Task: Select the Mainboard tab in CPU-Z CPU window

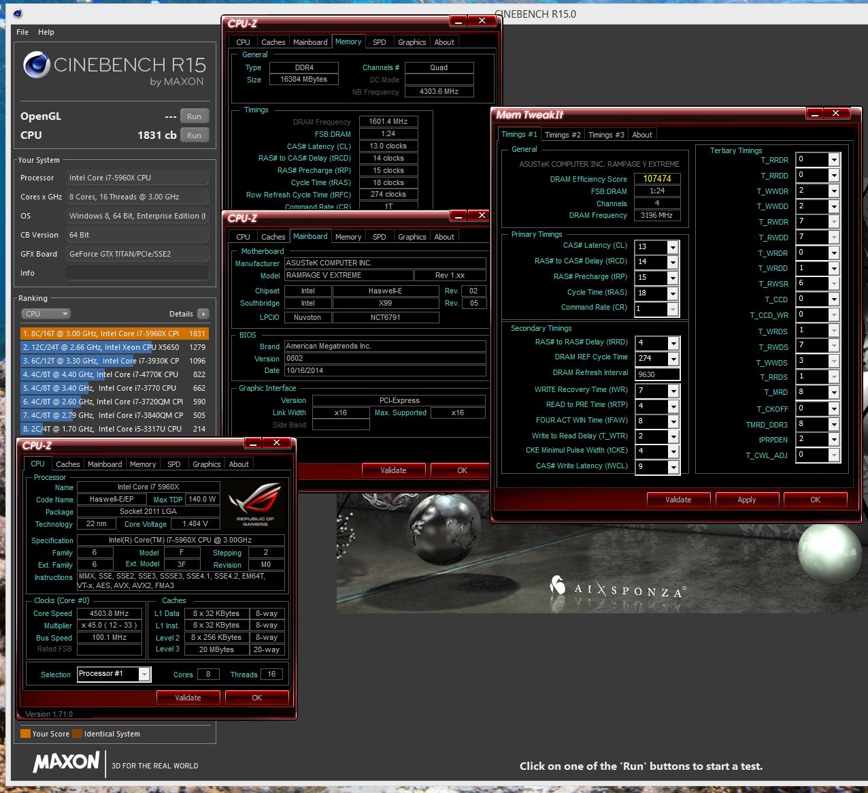Action: (x=105, y=464)
